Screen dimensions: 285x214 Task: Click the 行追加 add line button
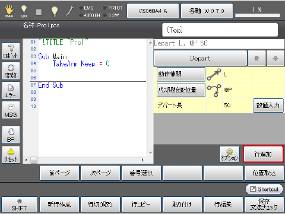(263, 154)
